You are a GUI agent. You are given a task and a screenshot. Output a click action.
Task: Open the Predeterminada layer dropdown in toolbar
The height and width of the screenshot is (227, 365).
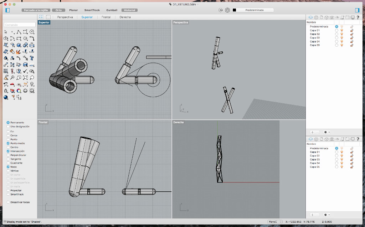(254, 10)
